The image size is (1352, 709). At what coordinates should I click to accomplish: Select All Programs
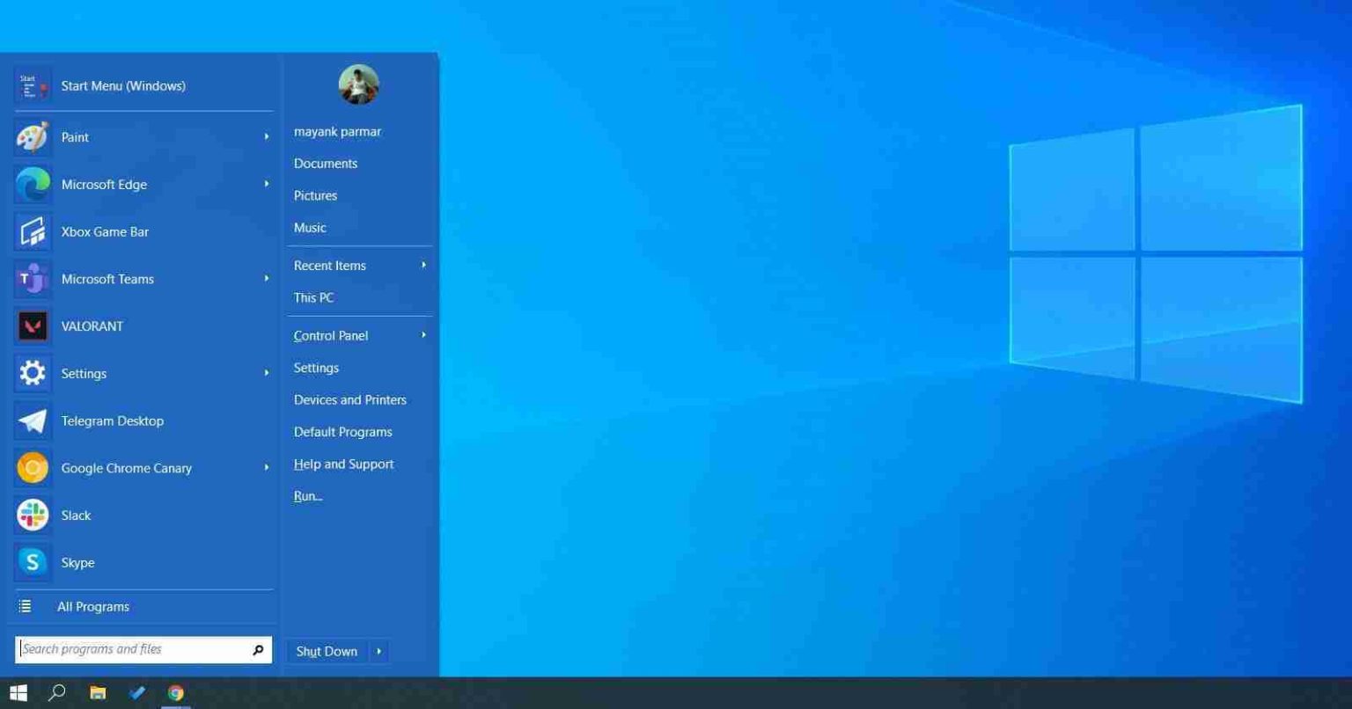(x=92, y=606)
